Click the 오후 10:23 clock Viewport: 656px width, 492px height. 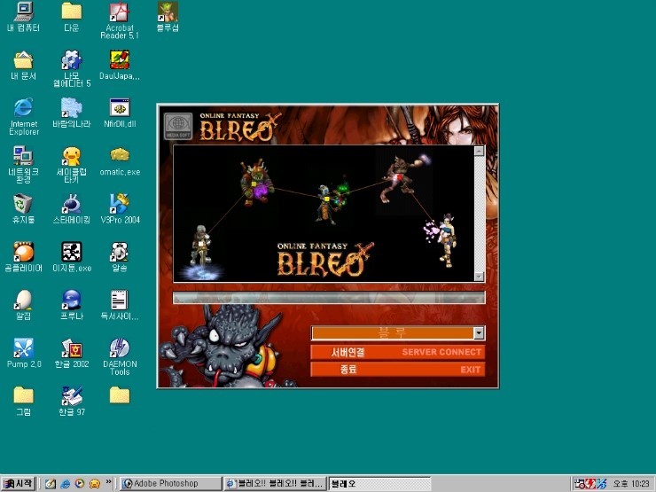631,484
